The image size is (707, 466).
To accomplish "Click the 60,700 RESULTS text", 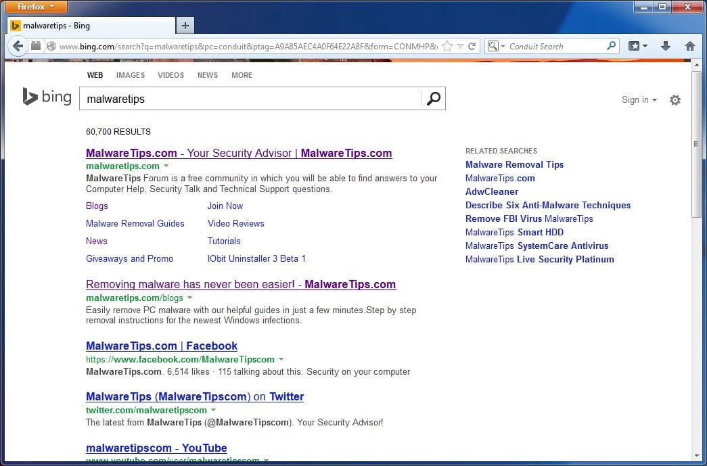I will pyautogui.click(x=118, y=132).
